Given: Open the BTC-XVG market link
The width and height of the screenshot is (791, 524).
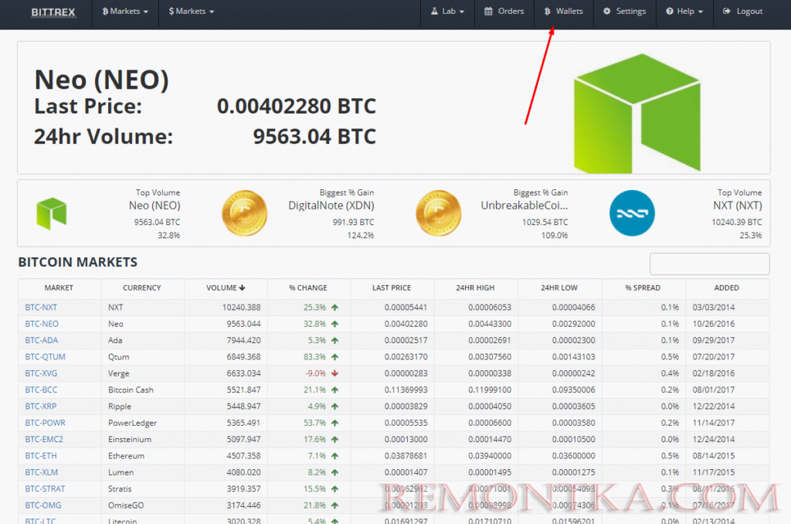Looking at the screenshot, I should pos(42,373).
